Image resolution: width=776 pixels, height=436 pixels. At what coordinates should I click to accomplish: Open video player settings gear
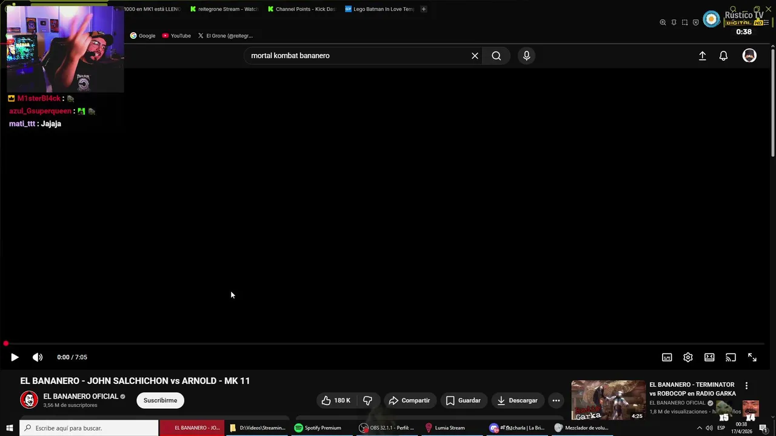click(688, 357)
